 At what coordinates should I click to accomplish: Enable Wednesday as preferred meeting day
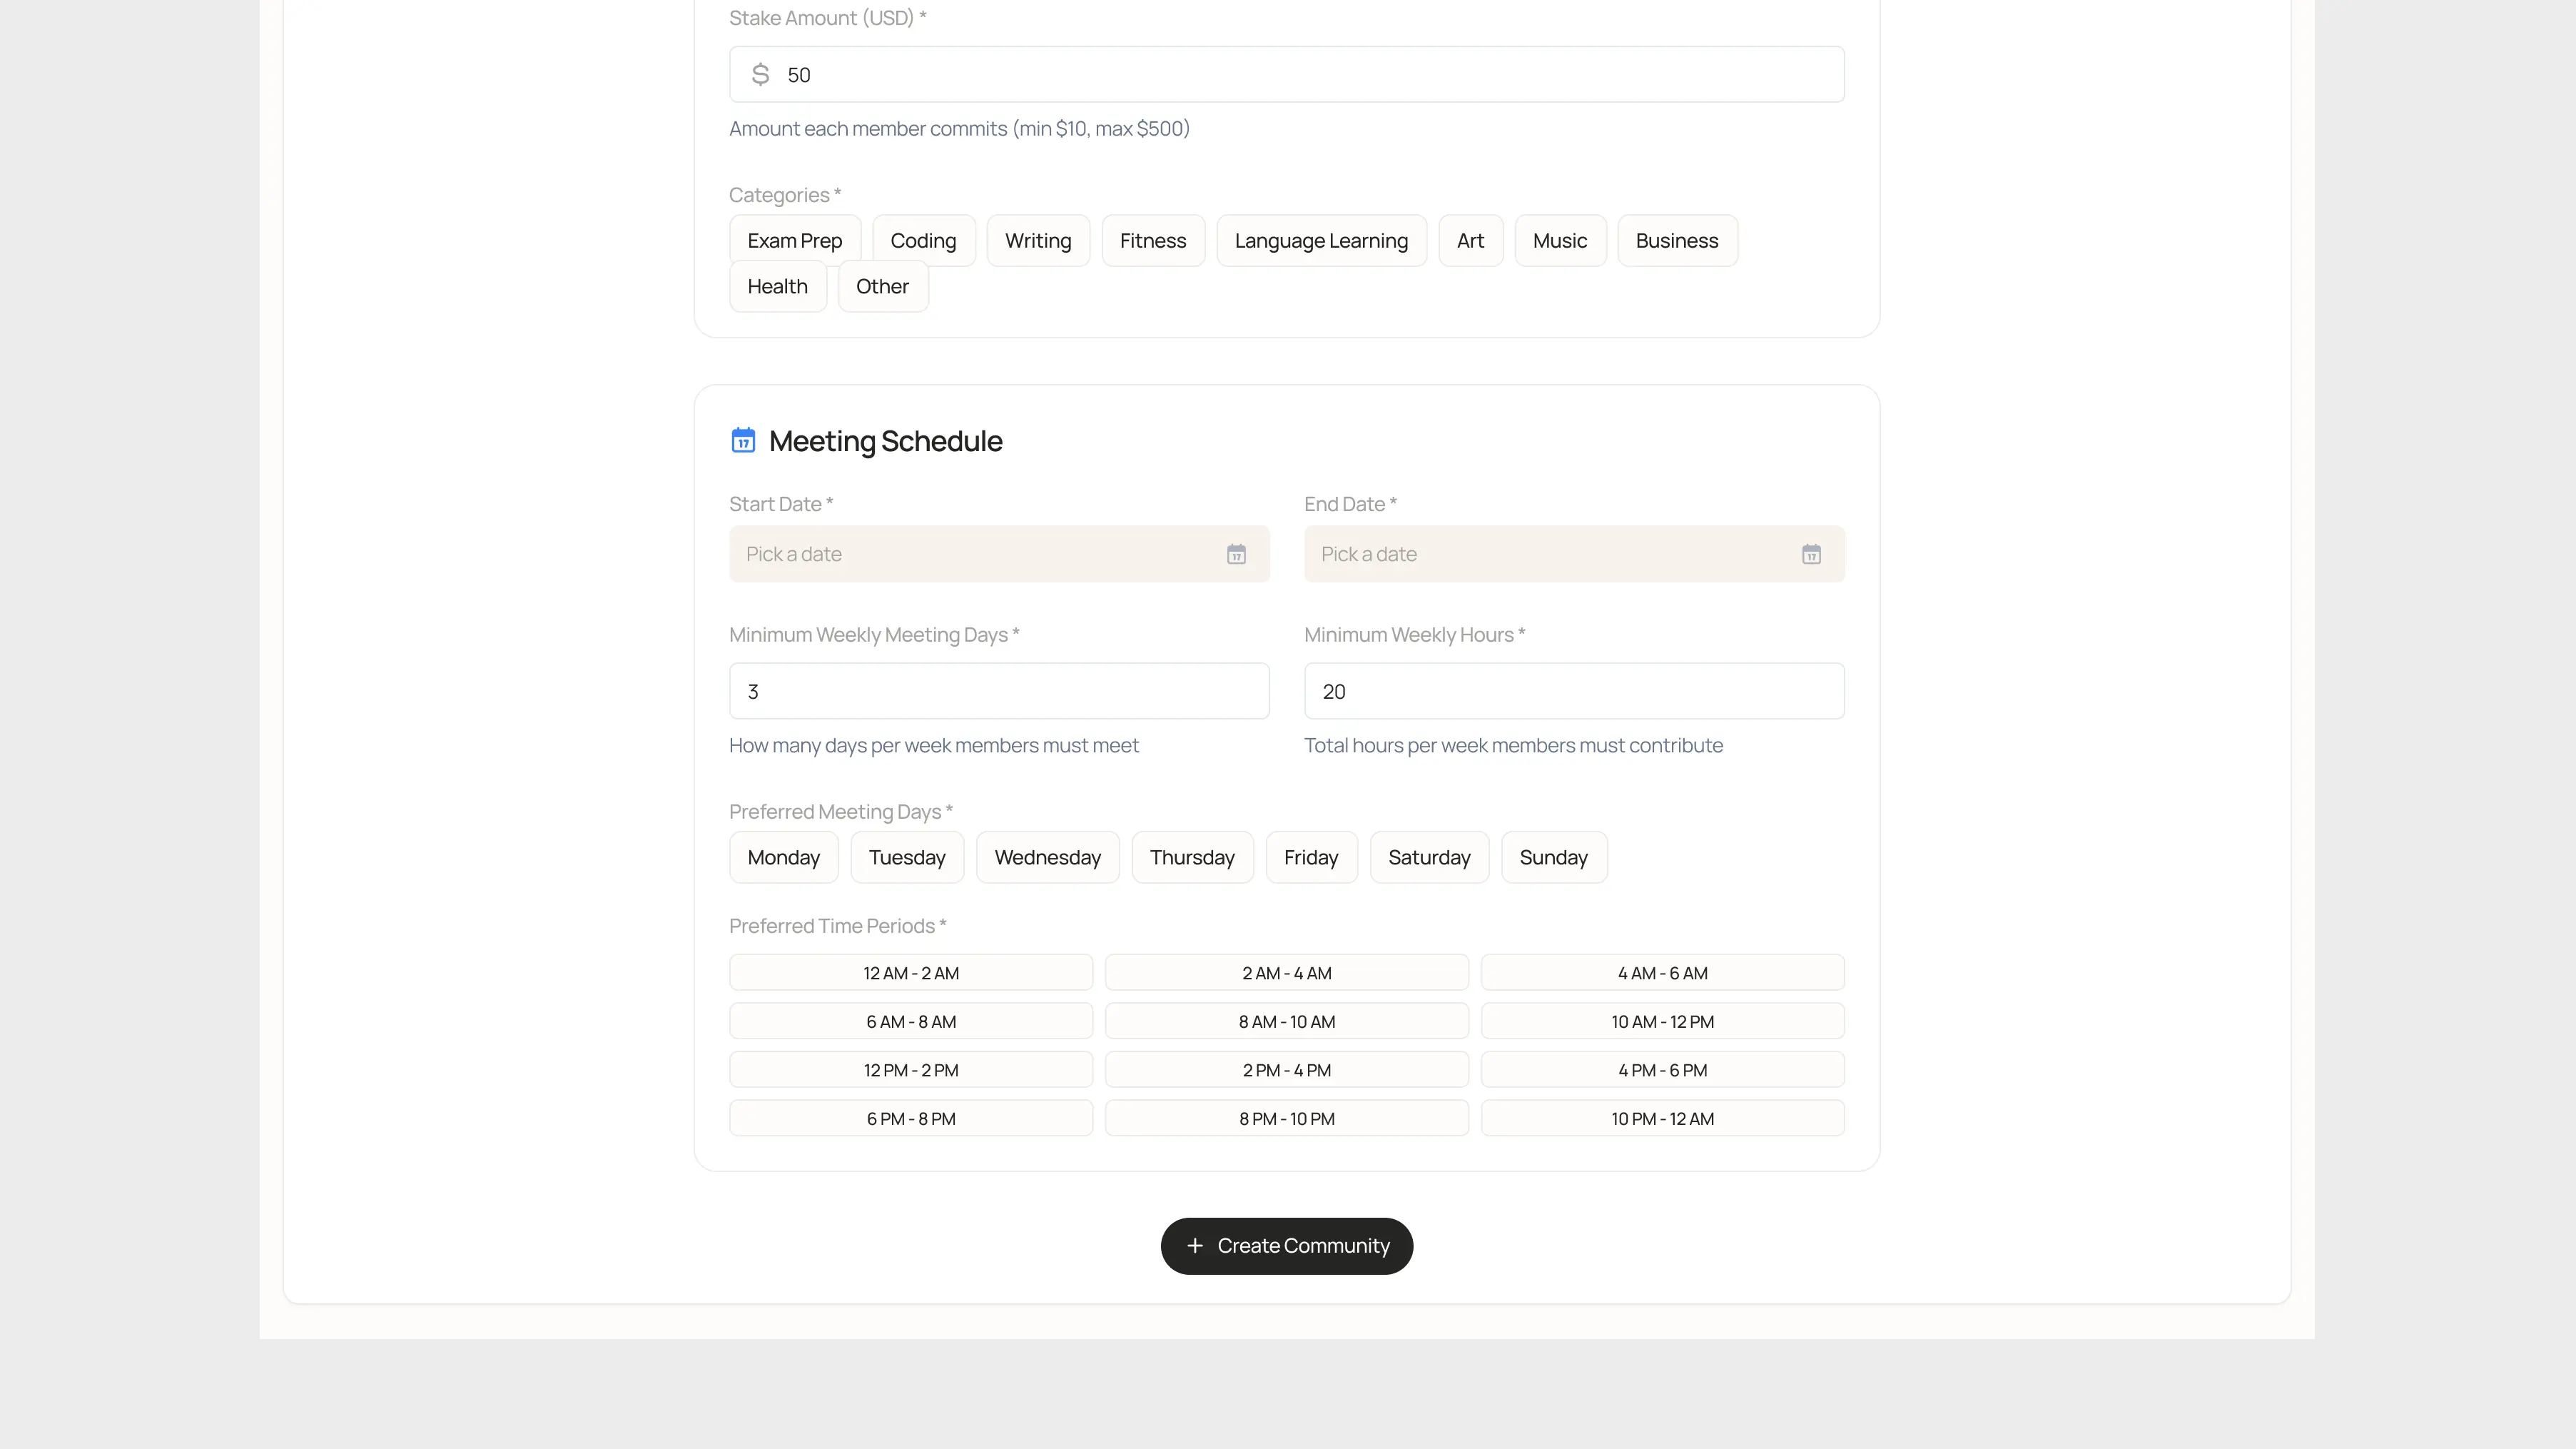tap(1047, 858)
